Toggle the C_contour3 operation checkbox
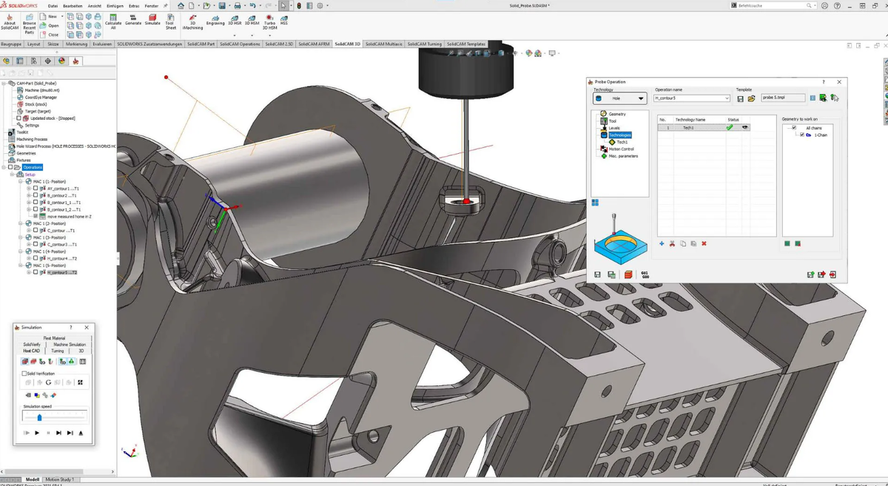Viewport: 888px width, 486px height. click(36, 244)
